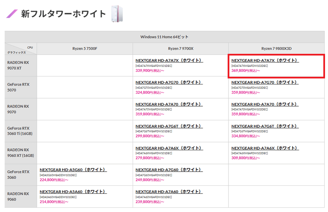Open the NEXTGEAR HD-A7A60 white model link
The width and height of the screenshot is (328, 212).
click(x=169, y=192)
